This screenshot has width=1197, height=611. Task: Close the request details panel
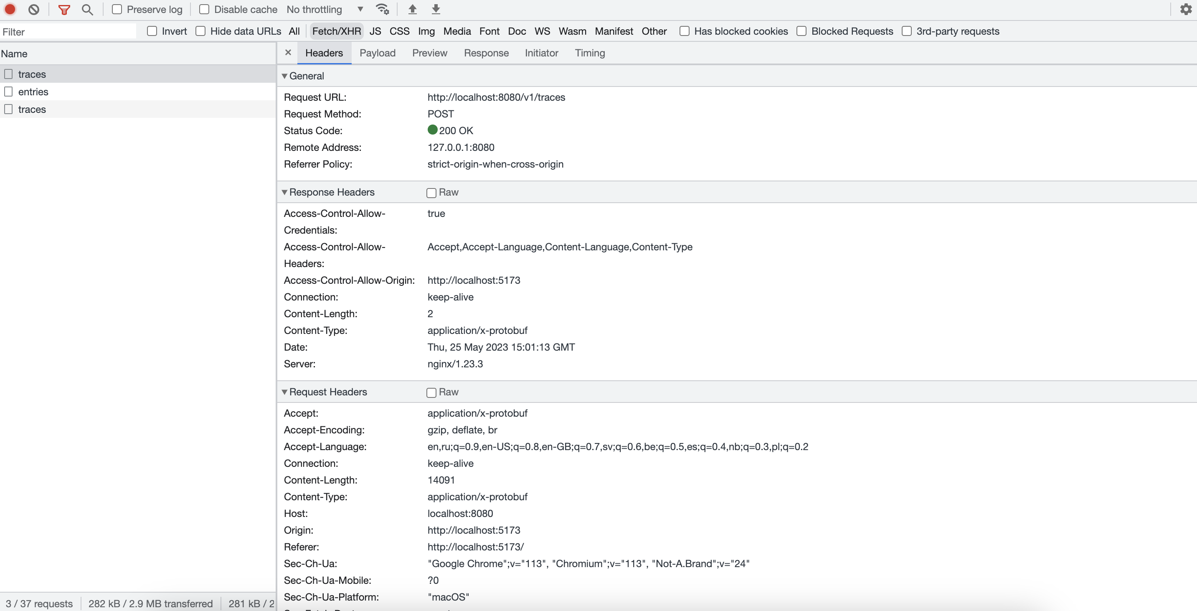tap(288, 53)
